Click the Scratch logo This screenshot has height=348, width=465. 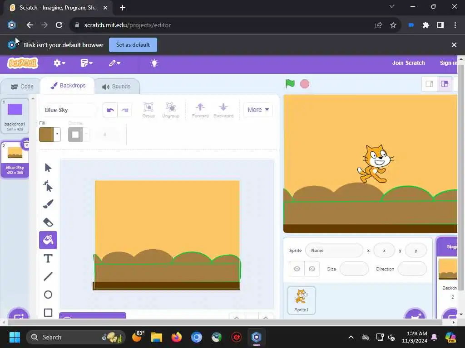click(x=23, y=63)
